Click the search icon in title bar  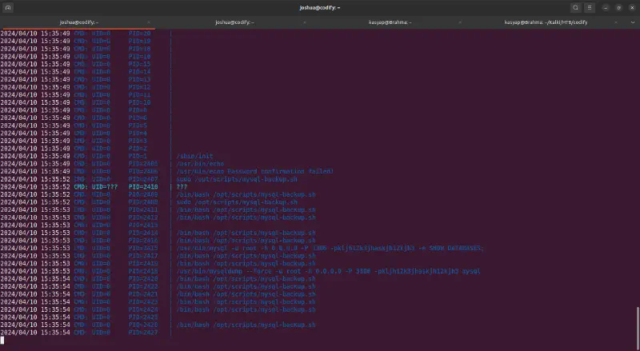point(575,7)
